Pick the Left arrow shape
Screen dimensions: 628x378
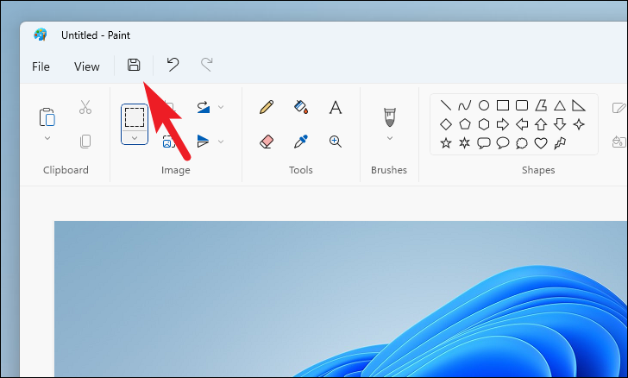(x=522, y=124)
